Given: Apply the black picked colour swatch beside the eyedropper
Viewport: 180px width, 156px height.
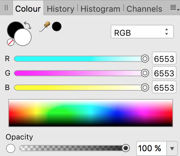Looking at the screenshot, I should point(57,26).
